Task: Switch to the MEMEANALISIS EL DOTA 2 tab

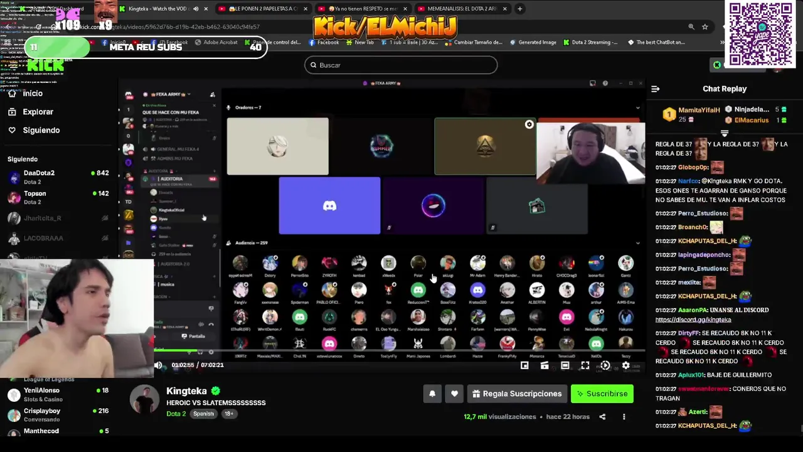Action: (x=462, y=9)
